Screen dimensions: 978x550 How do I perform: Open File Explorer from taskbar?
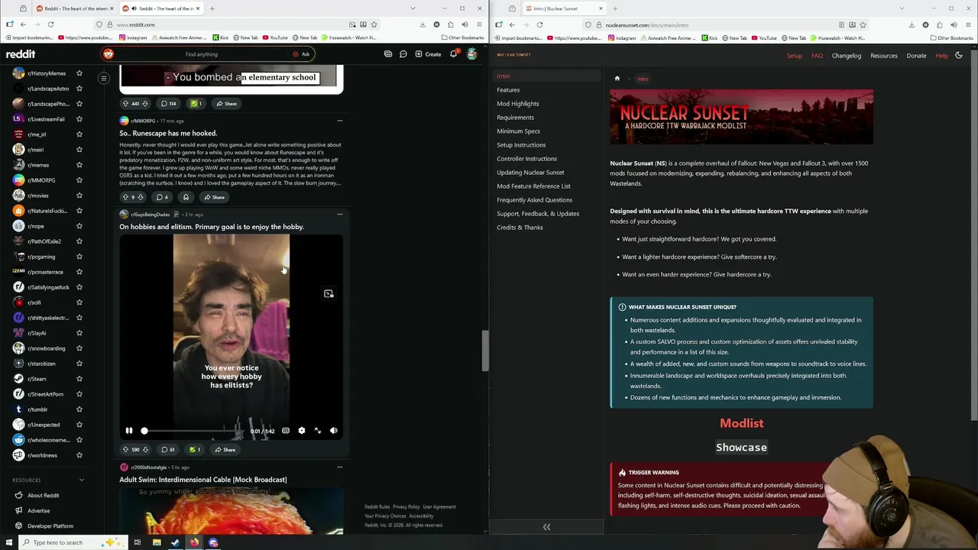[157, 542]
